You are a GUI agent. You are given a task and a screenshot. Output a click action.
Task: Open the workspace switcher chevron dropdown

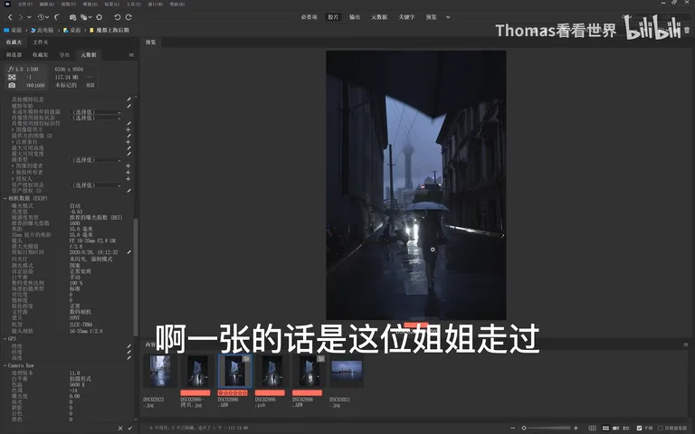coord(448,17)
